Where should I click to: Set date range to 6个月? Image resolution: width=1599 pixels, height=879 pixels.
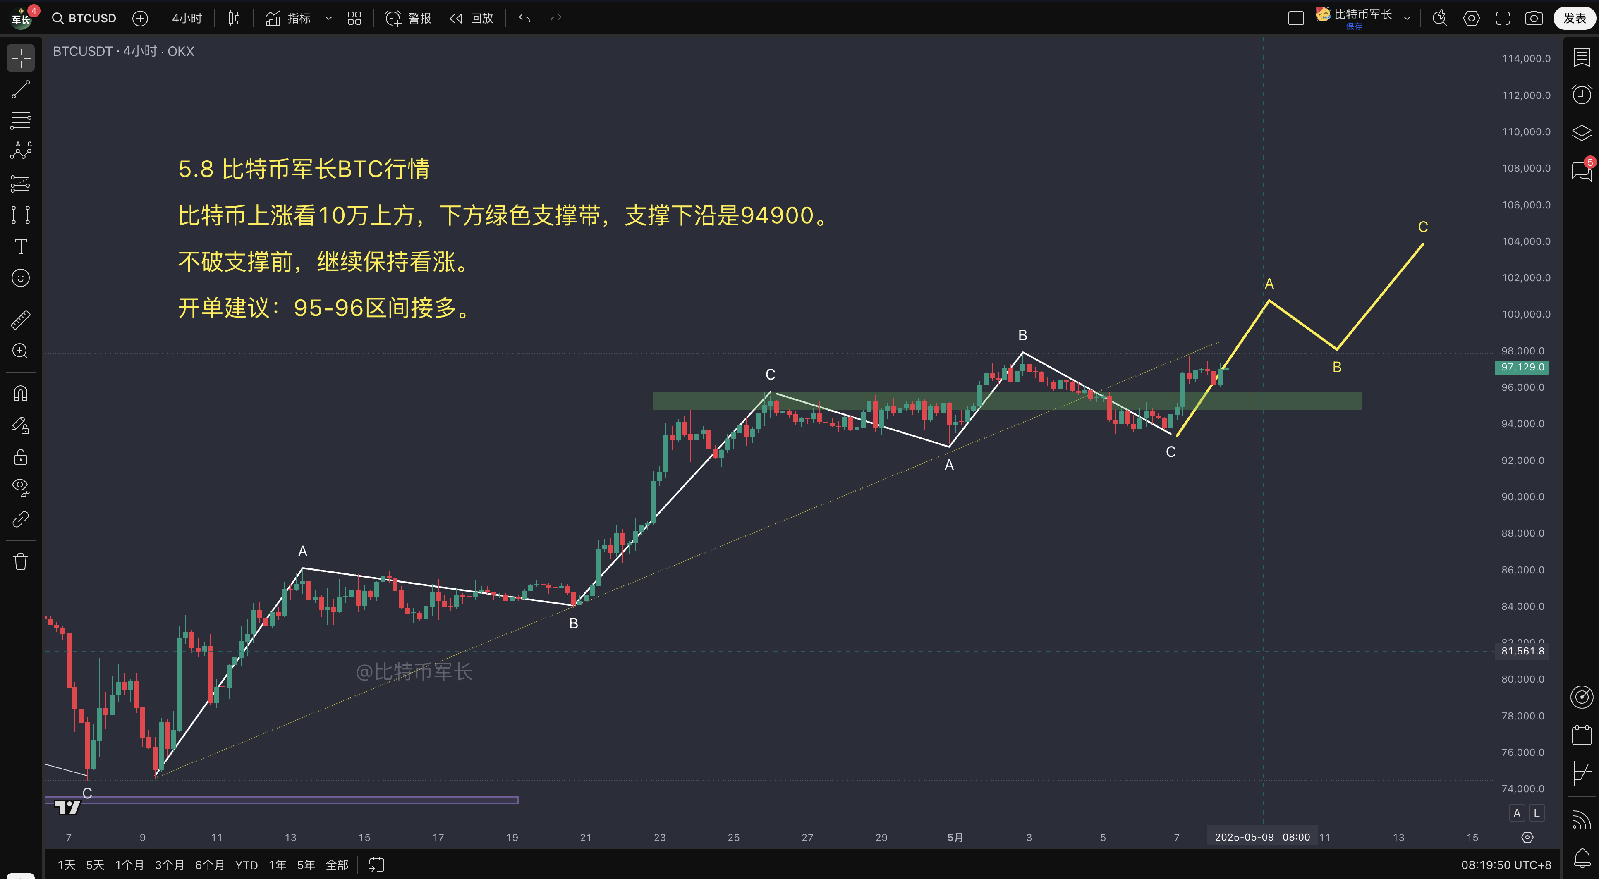[x=210, y=865]
